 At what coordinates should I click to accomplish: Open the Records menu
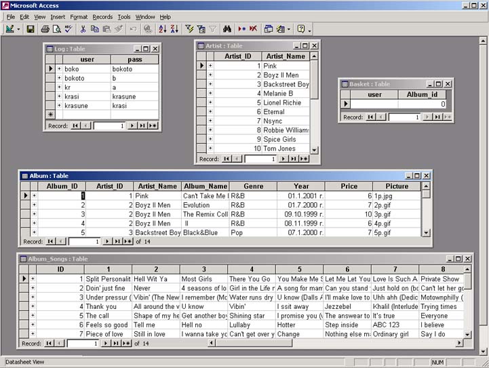click(102, 16)
